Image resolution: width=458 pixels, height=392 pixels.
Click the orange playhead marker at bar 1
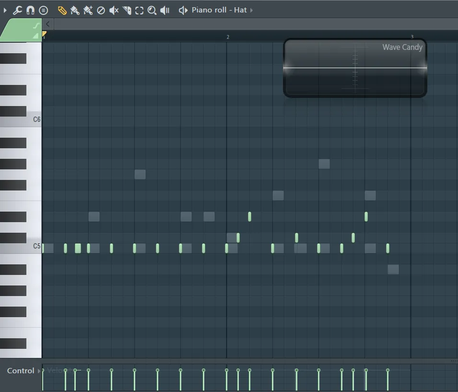click(x=44, y=34)
